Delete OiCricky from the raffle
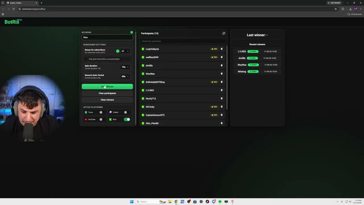Image resolution: width=364 pixels, height=205 pixels. point(222,107)
